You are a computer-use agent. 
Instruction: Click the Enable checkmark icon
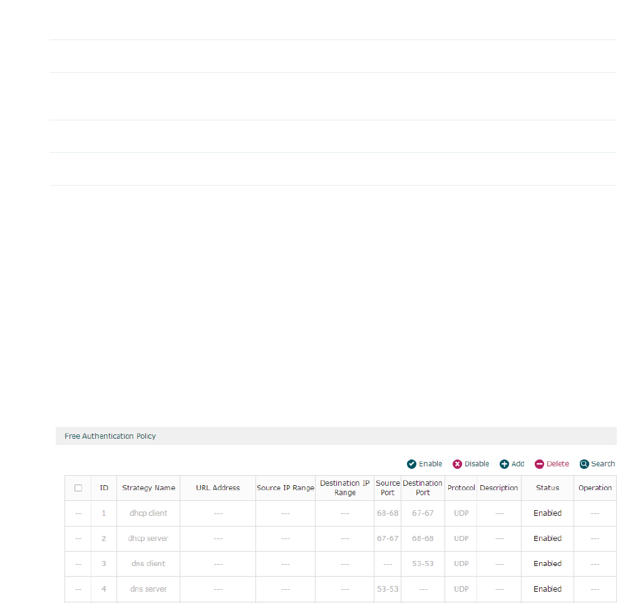[x=411, y=464]
